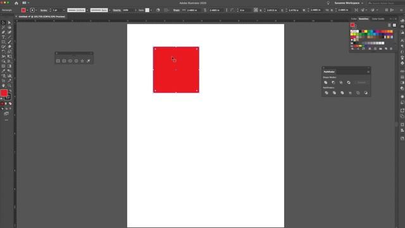The image size is (405, 228).
Task: Click the lightbulb discover icon
Action: coord(328,3)
